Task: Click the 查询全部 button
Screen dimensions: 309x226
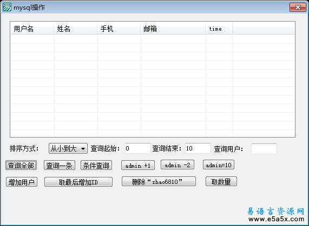Action: 21,165
